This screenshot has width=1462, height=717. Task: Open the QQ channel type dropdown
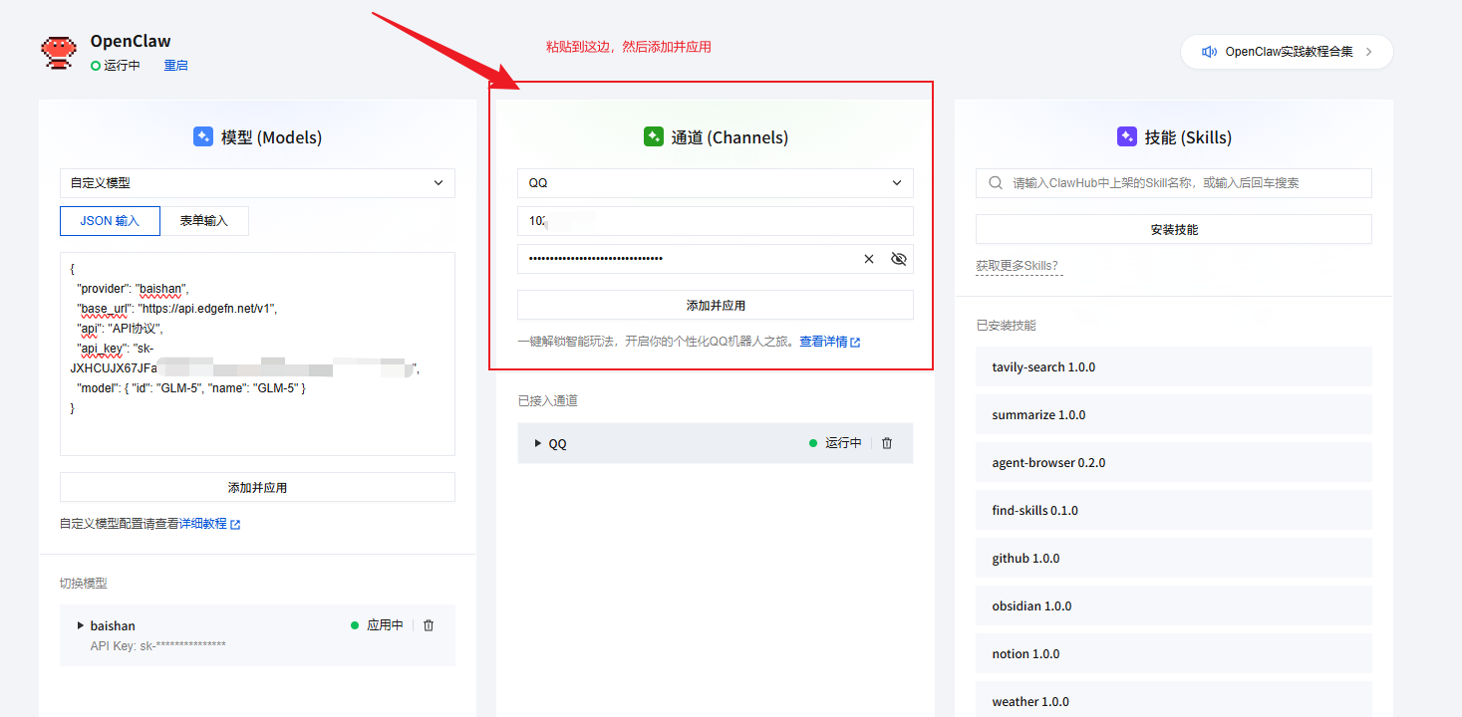715,183
